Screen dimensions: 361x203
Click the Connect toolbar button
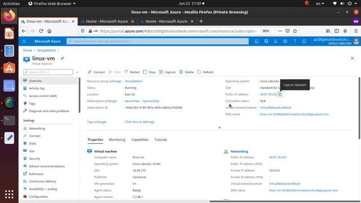pyautogui.click(x=96, y=72)
